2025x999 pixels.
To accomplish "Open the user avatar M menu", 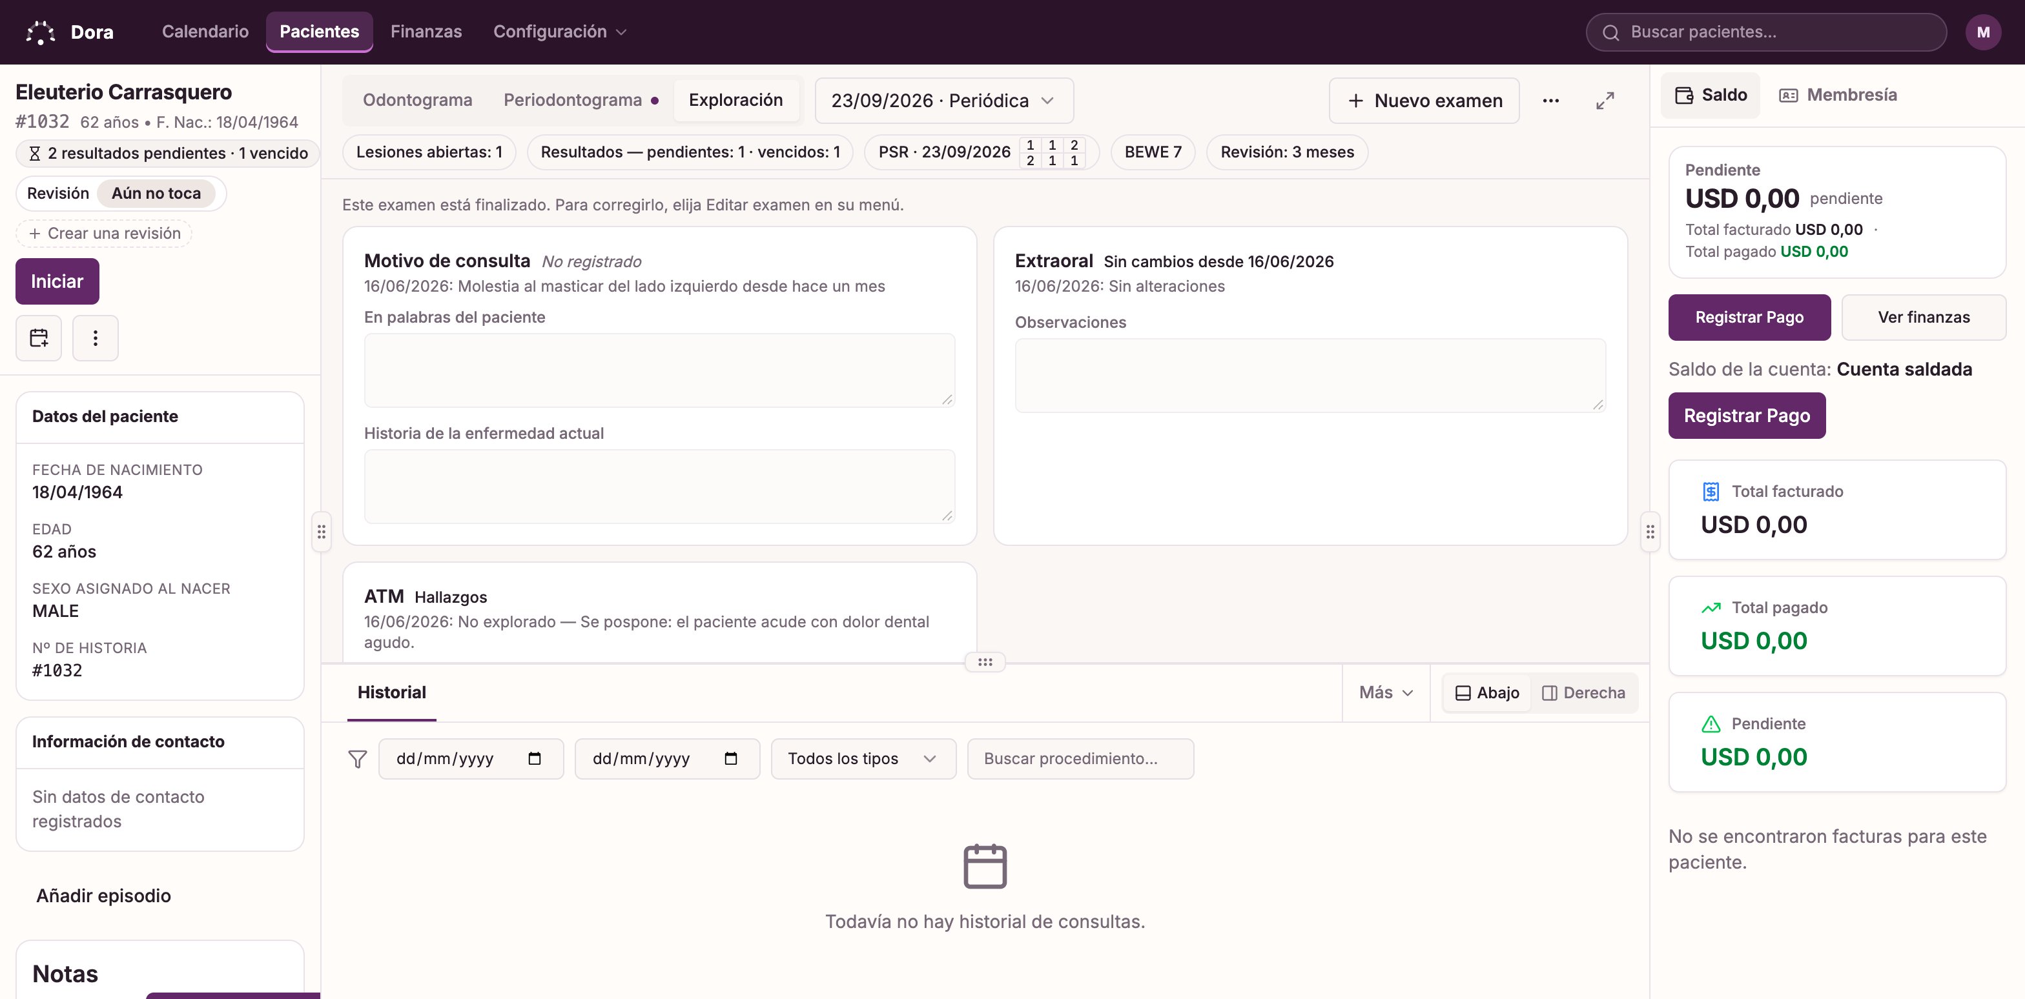I will 1982,32.
